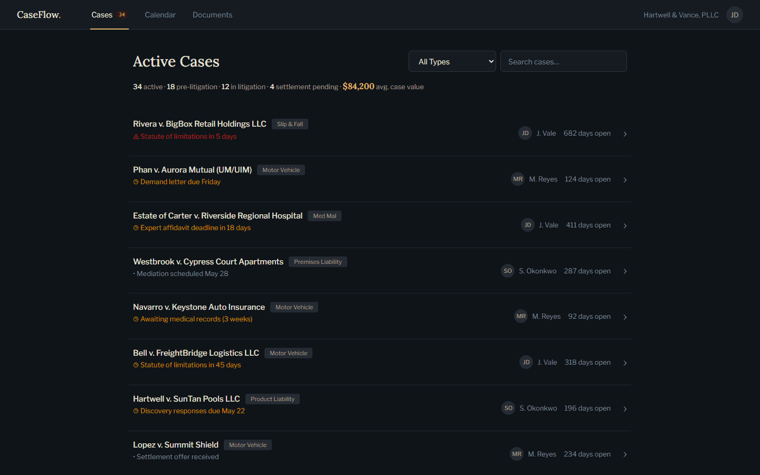Click the Premises Liability tag
760x475 pixels.
coord(318,262)
